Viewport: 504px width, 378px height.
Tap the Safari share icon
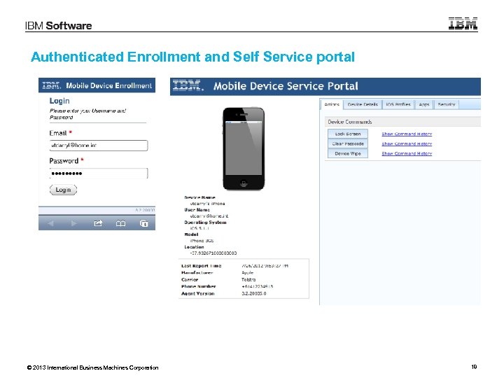pyautogui.click(x=98, y=223)
